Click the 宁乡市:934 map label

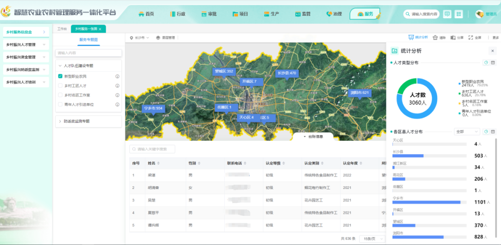click(153, 108)
